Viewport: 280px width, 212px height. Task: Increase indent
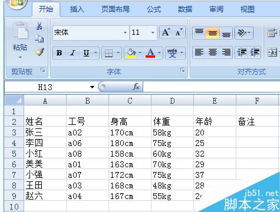point(255,52)
